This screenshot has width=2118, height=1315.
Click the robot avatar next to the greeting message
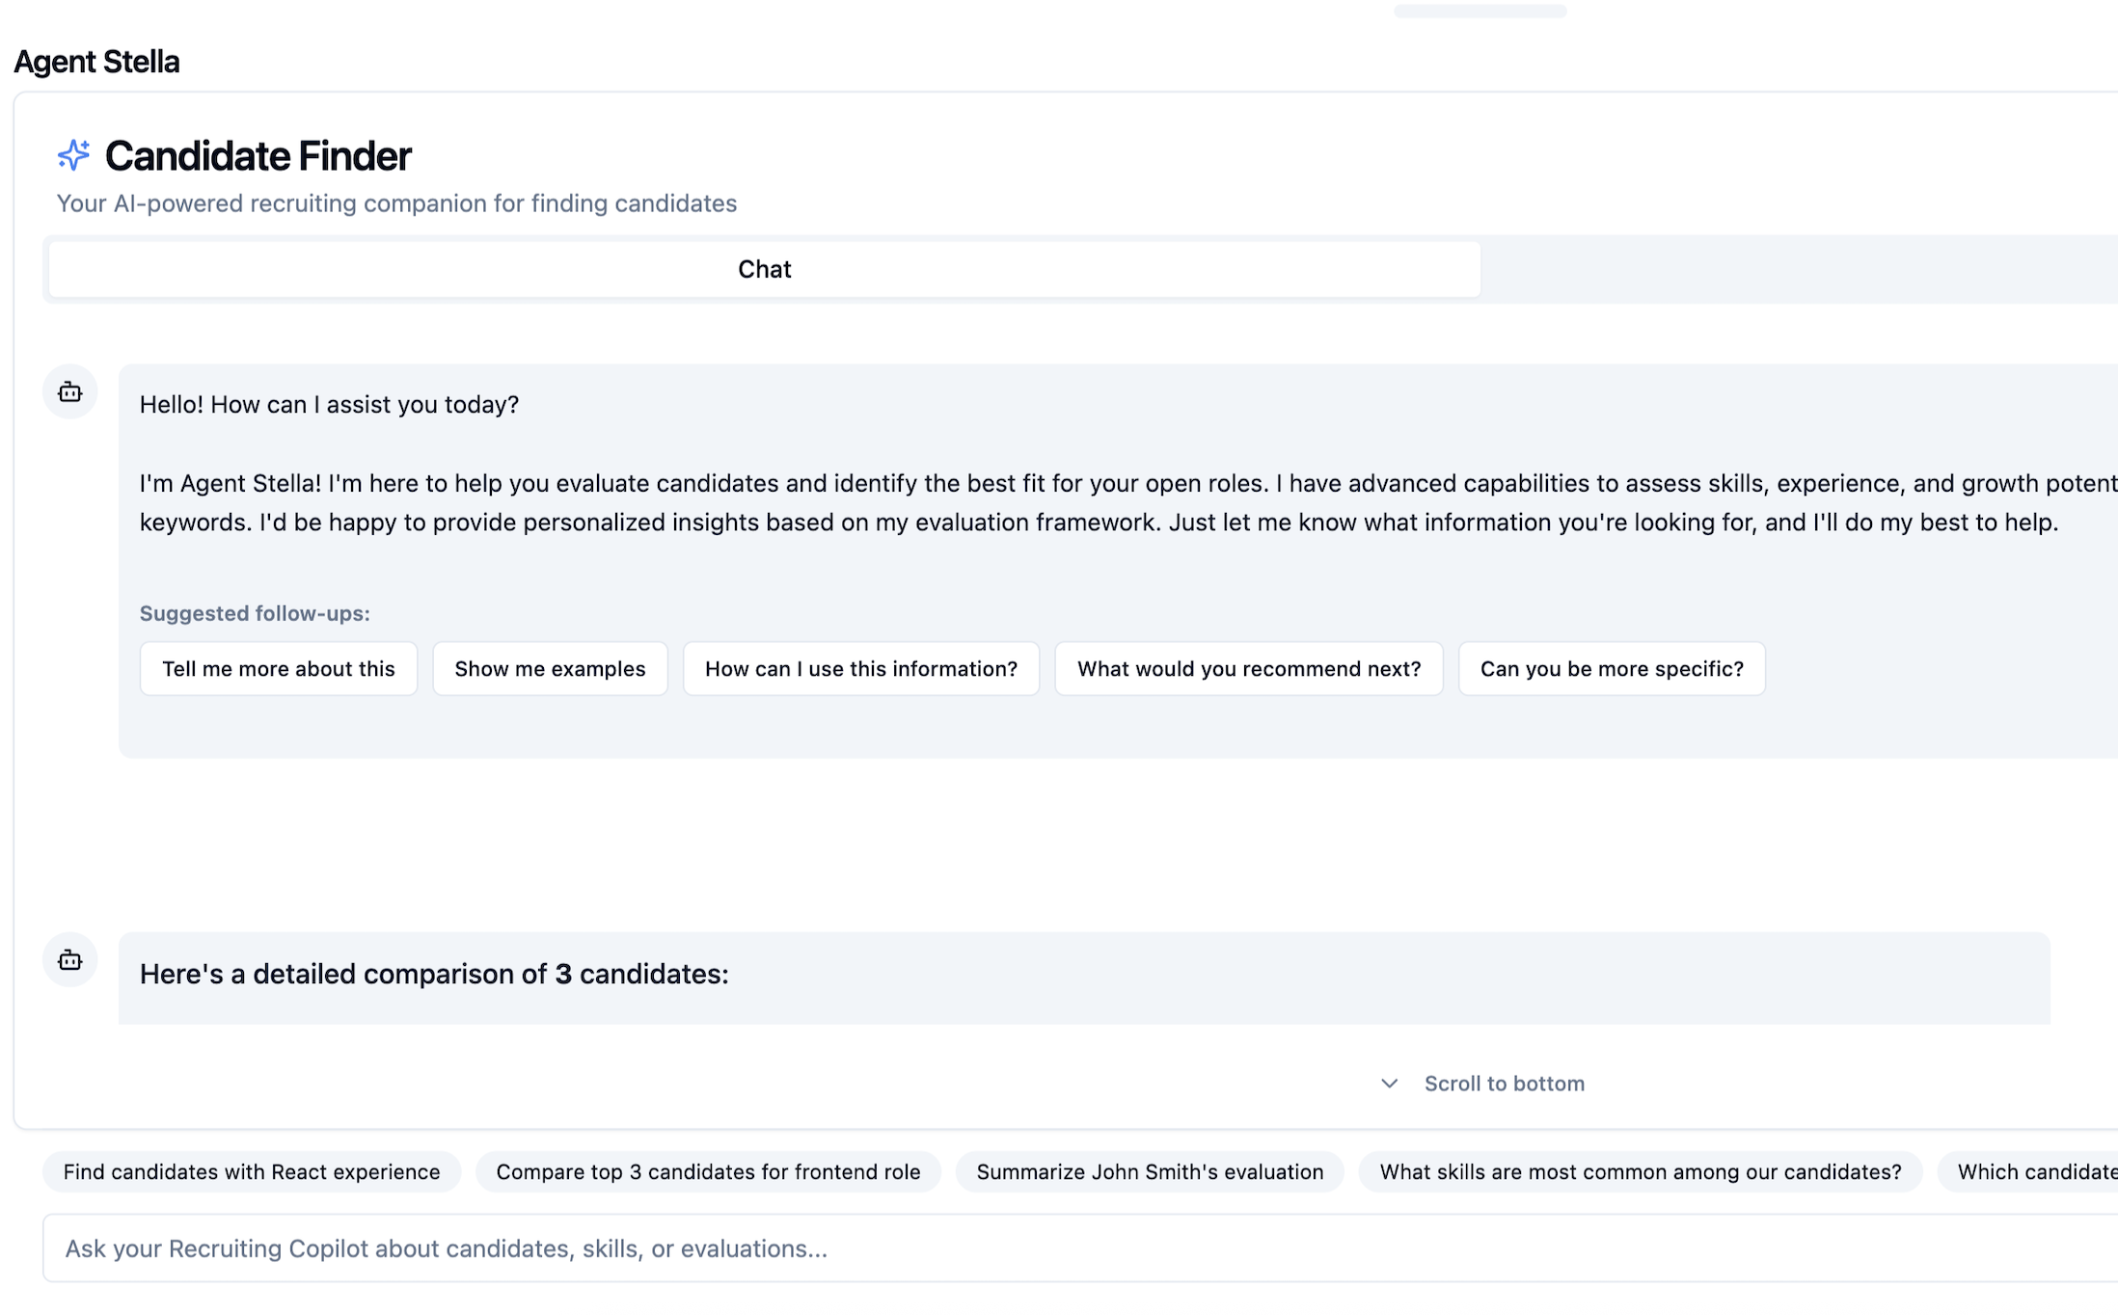click(69, 392)
